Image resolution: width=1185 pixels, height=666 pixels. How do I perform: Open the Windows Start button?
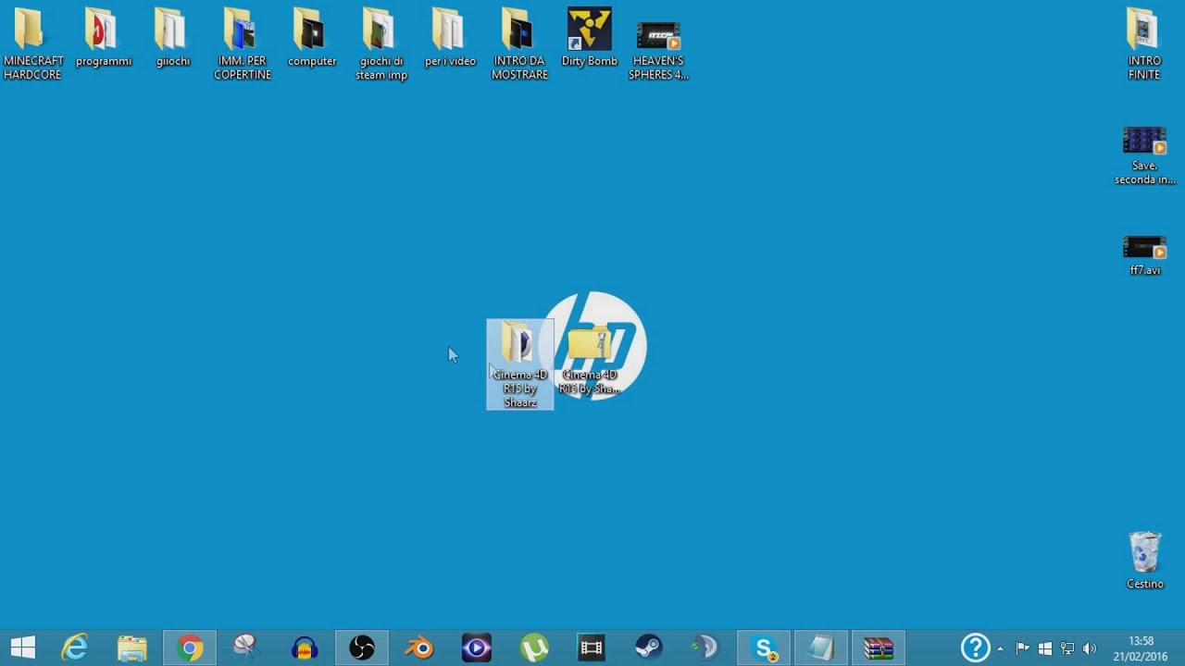[22, 648]
